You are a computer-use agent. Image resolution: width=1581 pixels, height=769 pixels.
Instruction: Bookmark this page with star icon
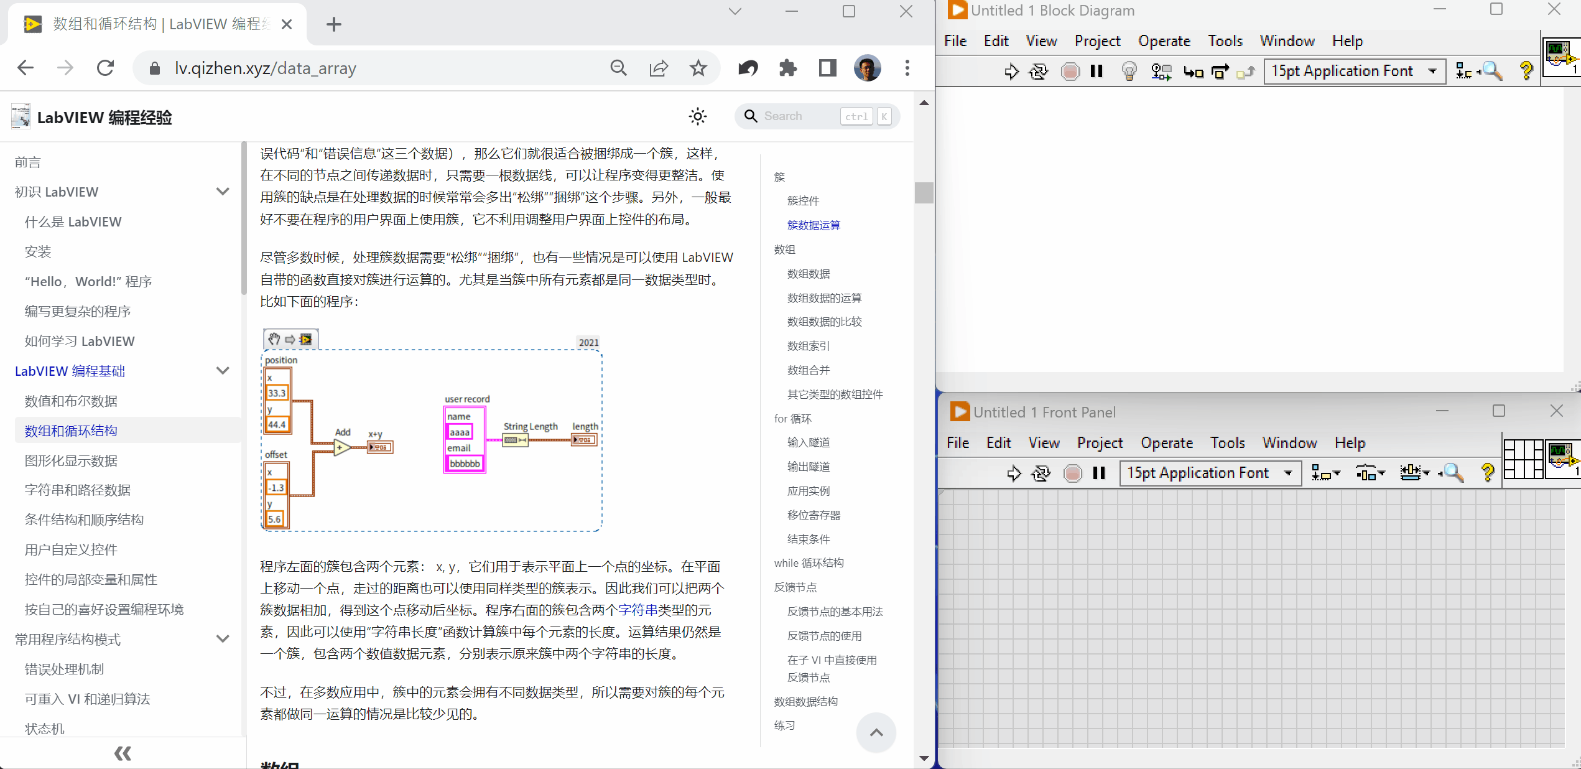(698, 68)
